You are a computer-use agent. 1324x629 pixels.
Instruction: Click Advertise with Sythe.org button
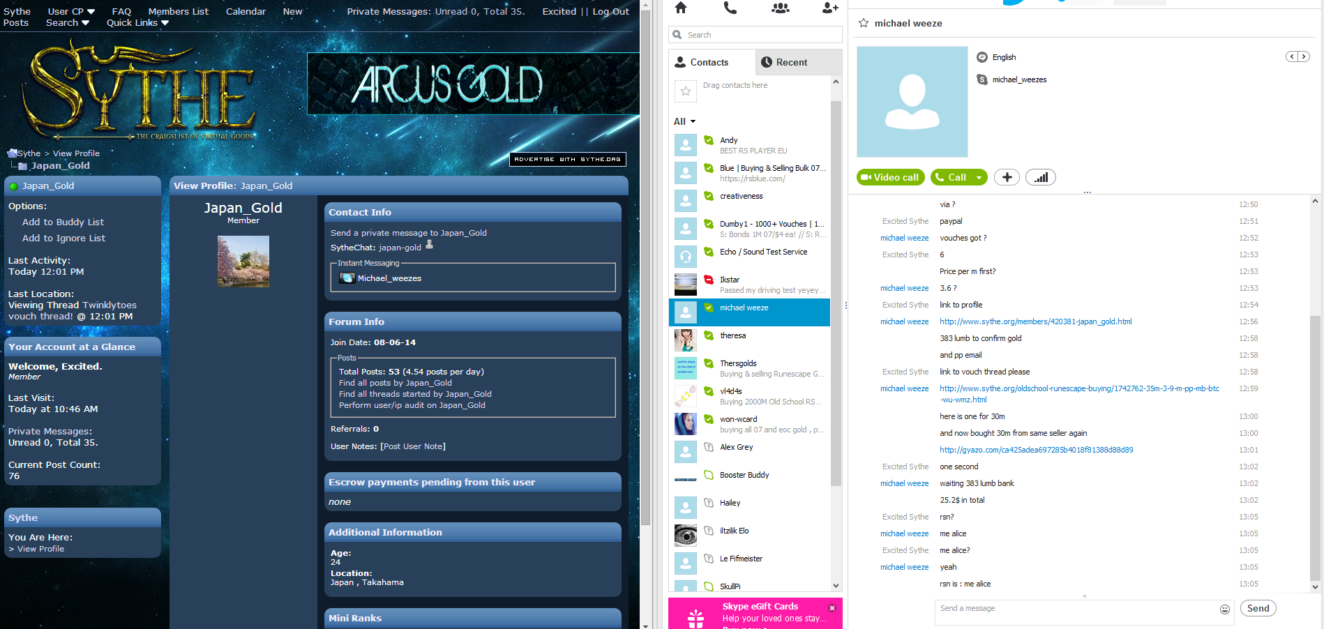point(568,159)
